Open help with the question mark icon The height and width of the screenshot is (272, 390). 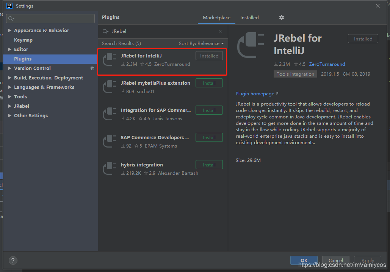click(x=13, y=260)
